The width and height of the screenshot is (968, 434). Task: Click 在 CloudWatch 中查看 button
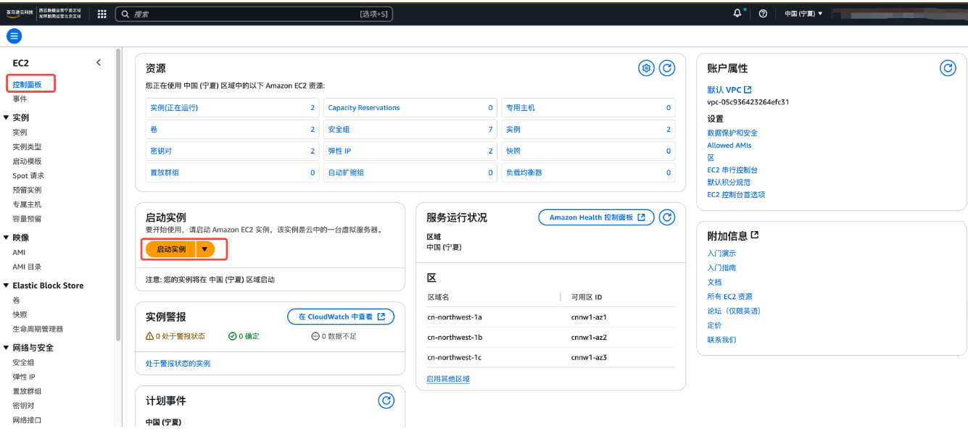coord(341,317)
